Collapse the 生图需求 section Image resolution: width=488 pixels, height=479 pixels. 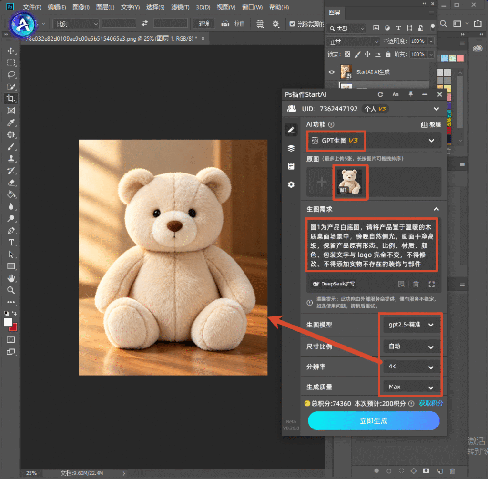[437, 209]
